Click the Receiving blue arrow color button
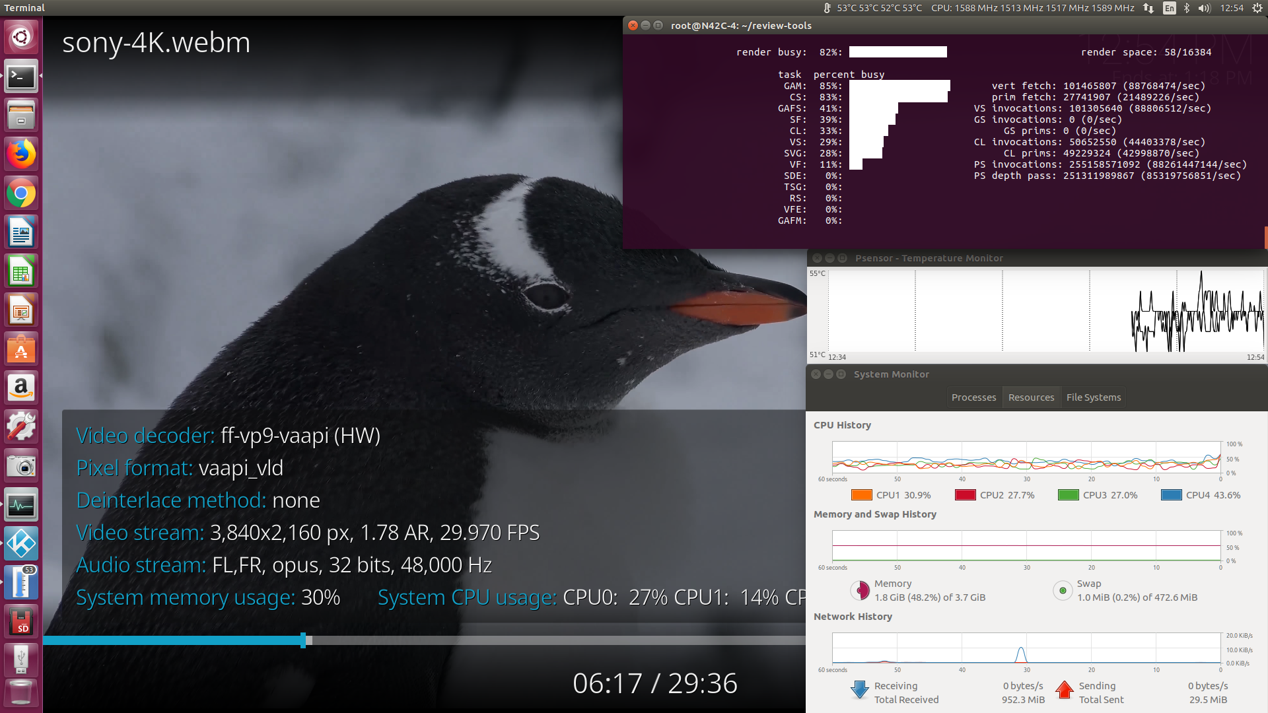The width and height of the screenshot is (1268, 713). (860, 690)
